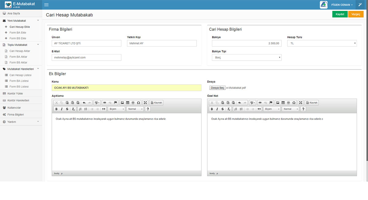
Task: Click the green Kaydet button
Action: click(340, 14)
